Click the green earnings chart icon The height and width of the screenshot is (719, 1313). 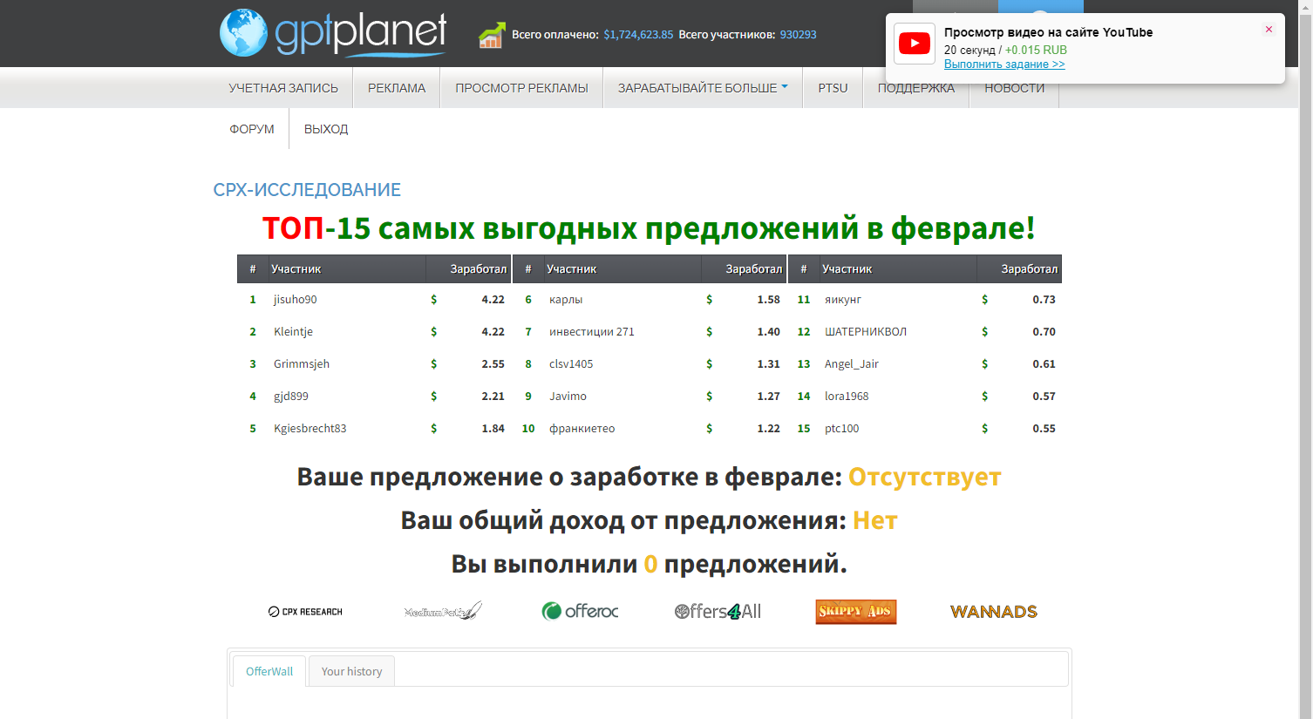tap(492, 35)
